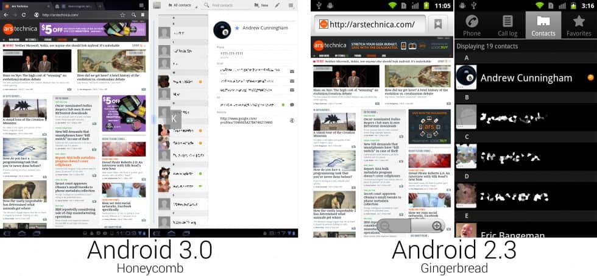Select Andrew Cunningham in Gingerbread contact list
Viewport: 597px width, 276px height.
[526, 78]
